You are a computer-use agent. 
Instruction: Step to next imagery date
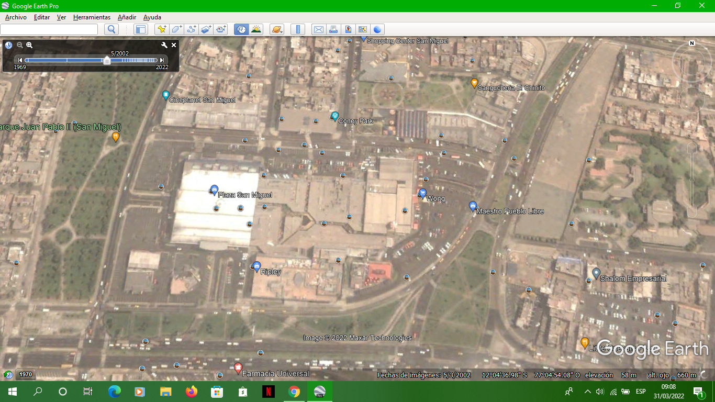click(x=162, y=60)
